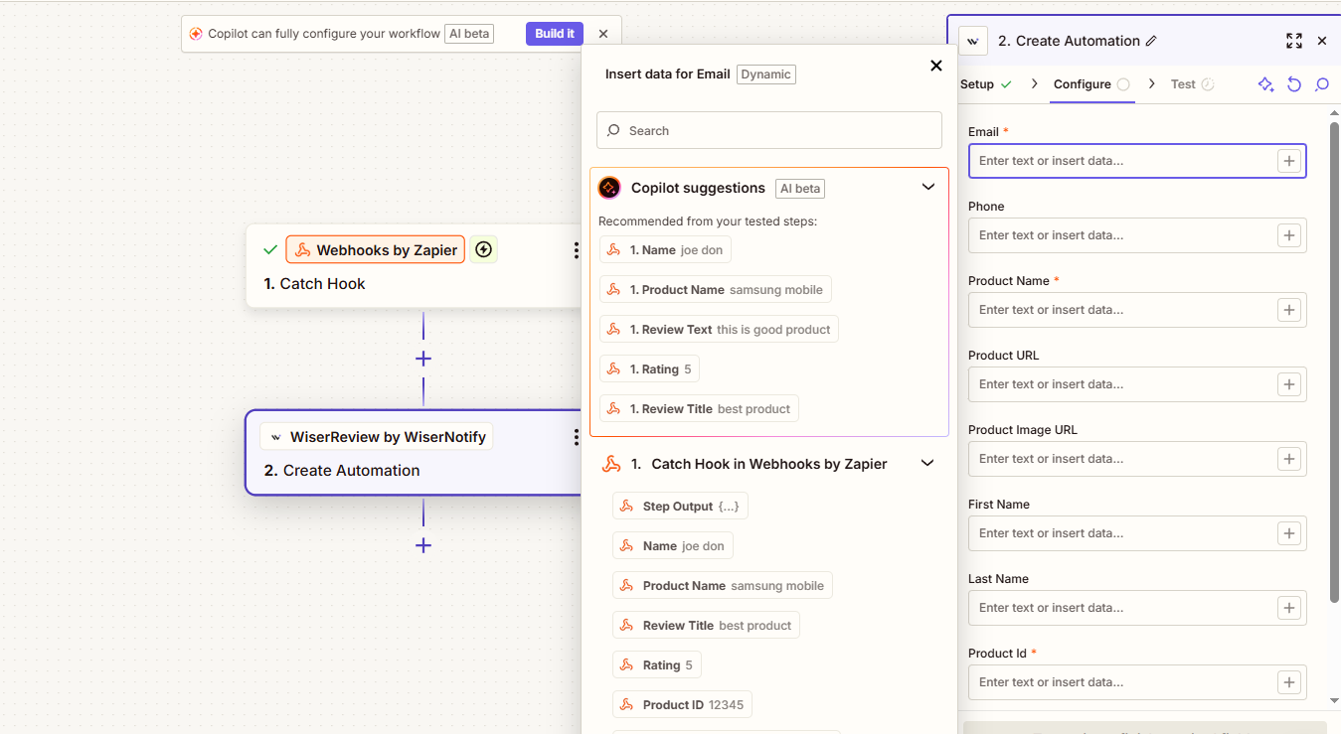The image size is (1341, 734).
Task: Click the pencil icon to rename step
Action: click(1151, 41)
